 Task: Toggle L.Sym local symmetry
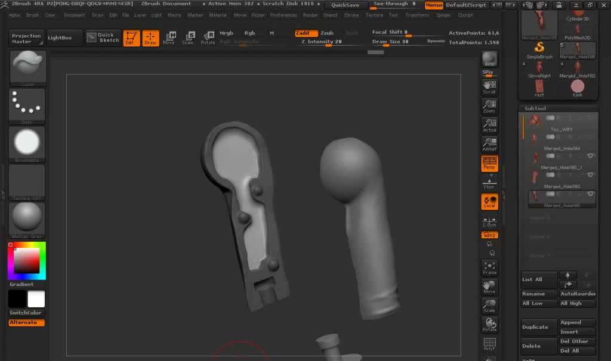pyautogui.click(x=489, y=222)
